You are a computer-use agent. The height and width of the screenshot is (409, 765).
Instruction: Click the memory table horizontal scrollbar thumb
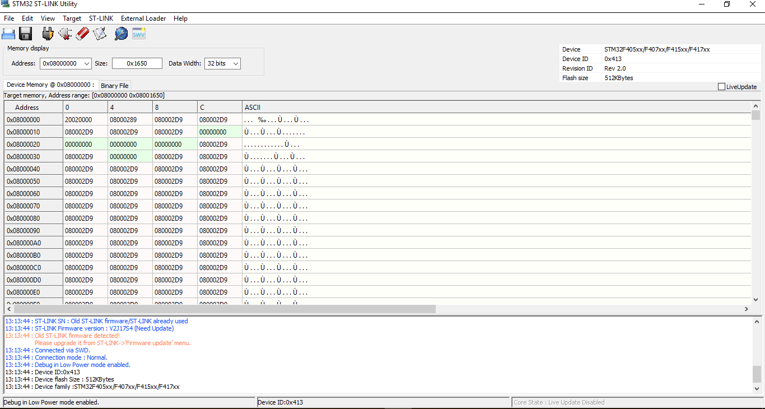click(225, 309)
